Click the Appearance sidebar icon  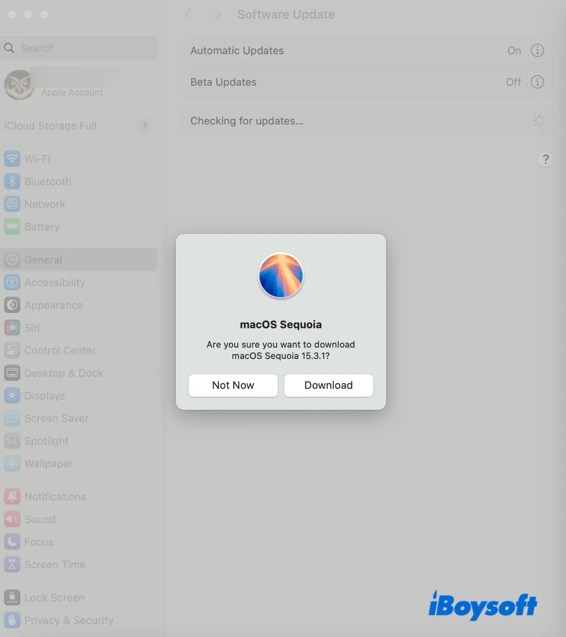click(12, 305)
